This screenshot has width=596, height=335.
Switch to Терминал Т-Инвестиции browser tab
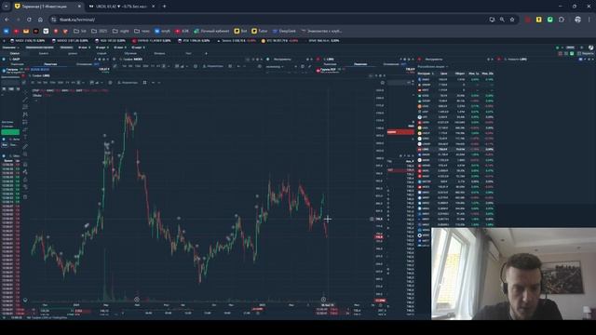coord(47,7)
